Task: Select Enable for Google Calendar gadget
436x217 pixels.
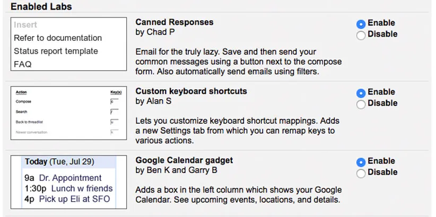Action: pyautogui.click(x=361, y=162)
